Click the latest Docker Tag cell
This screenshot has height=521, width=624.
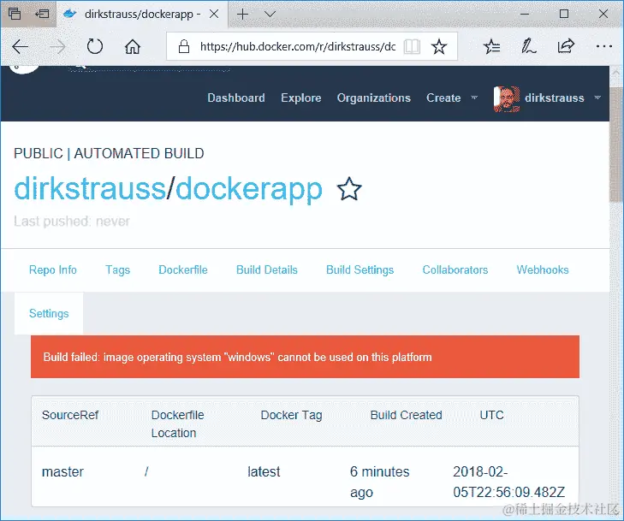264,472
